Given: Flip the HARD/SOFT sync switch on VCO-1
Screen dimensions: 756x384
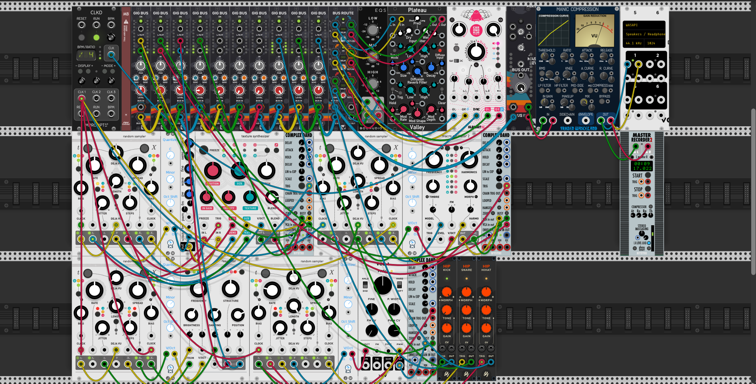Looking at the screenshot, I should click(x=399, y=285).
